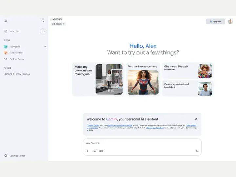The image size is (236, 177).
Task: Open the Learn about your choices link
Action: tap(191, 125)
